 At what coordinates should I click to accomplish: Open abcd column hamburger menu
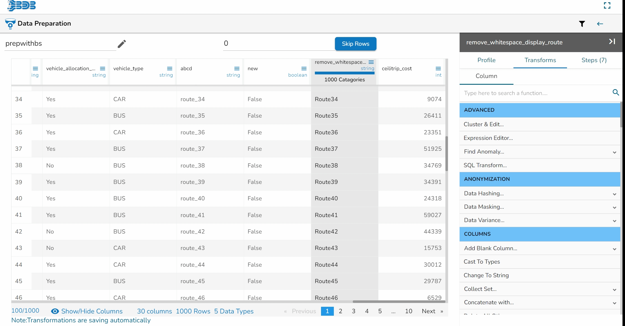click(237, 69)
